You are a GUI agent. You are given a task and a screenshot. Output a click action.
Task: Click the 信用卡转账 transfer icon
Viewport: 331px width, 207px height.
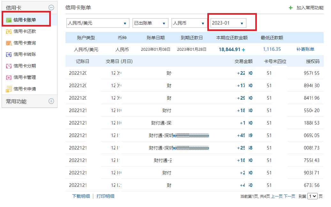pyautogui.click(x=9, y=54)
